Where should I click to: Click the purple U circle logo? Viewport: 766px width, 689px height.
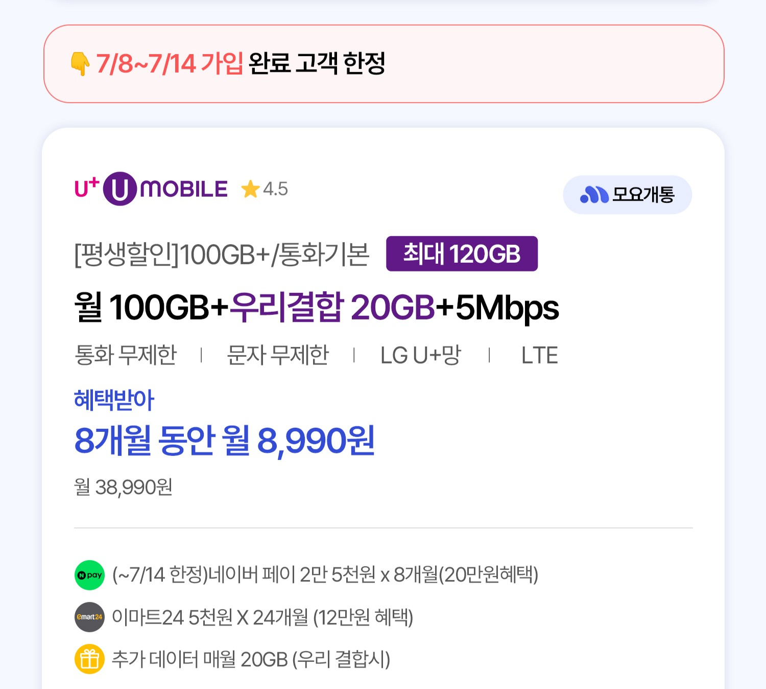[x=119, y=189]
